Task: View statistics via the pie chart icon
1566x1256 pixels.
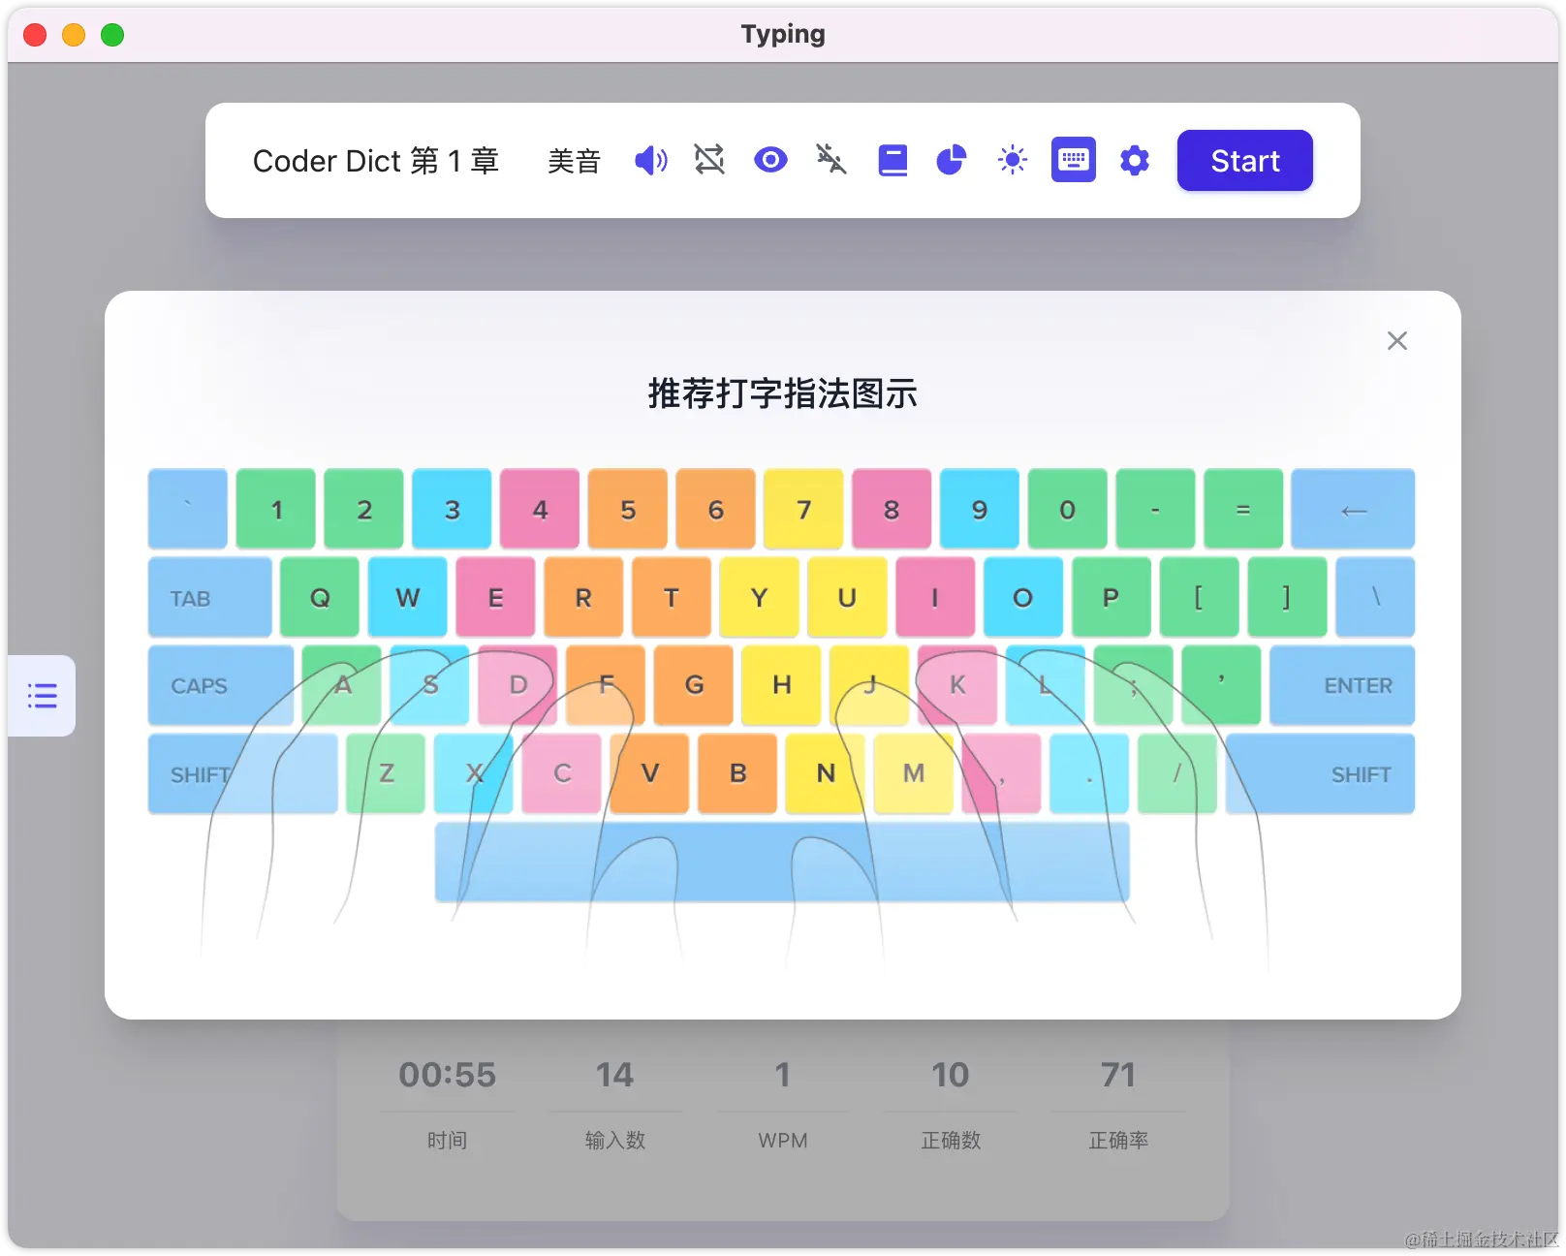Action: pyautogui.click(x=952, y=160)
